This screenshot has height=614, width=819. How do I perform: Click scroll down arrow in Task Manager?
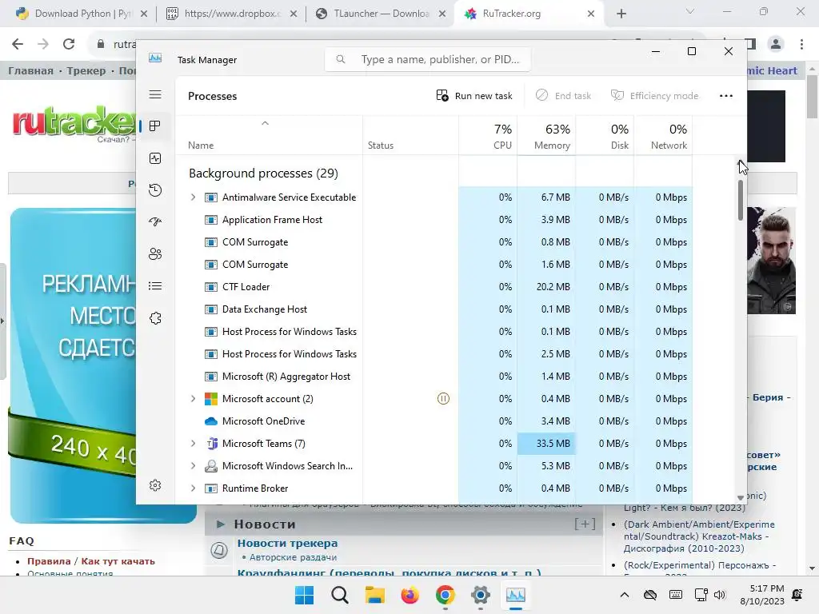[x=740, y=497]
